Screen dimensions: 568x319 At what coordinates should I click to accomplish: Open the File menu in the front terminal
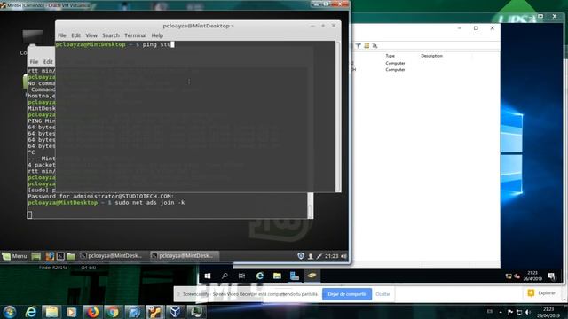coord(62,35)
